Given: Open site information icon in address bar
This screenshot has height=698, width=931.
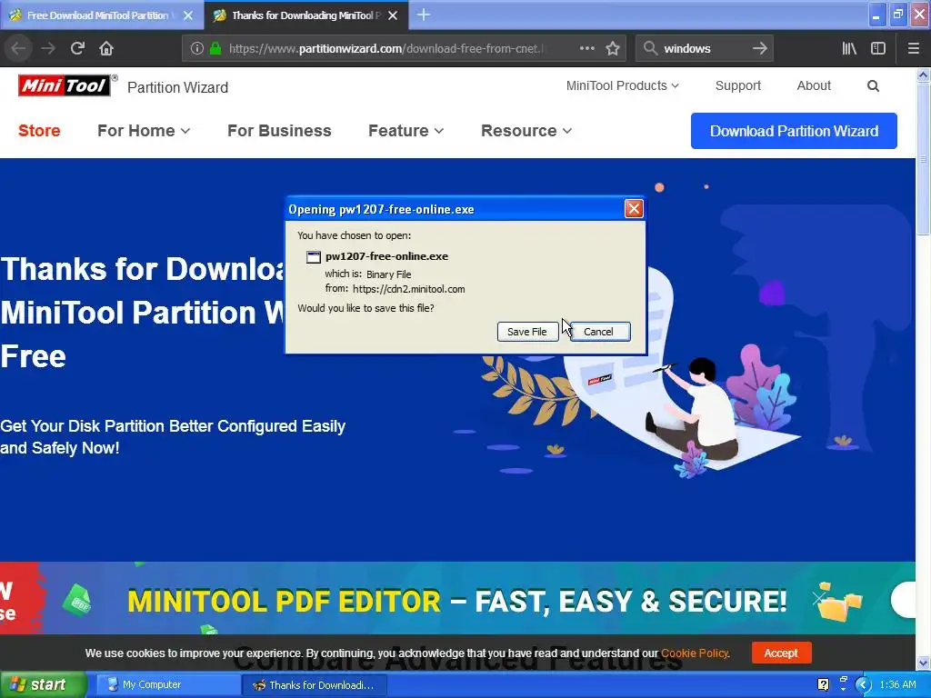Looking at the screenshot, I should (x=197, y=49).
